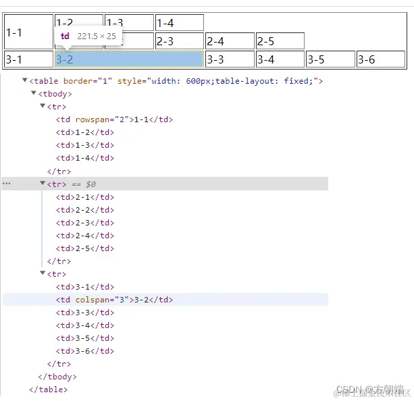Select the td colspan="3" 3-2 node
Screen dimensions: 414x401
tap(114, 300)
